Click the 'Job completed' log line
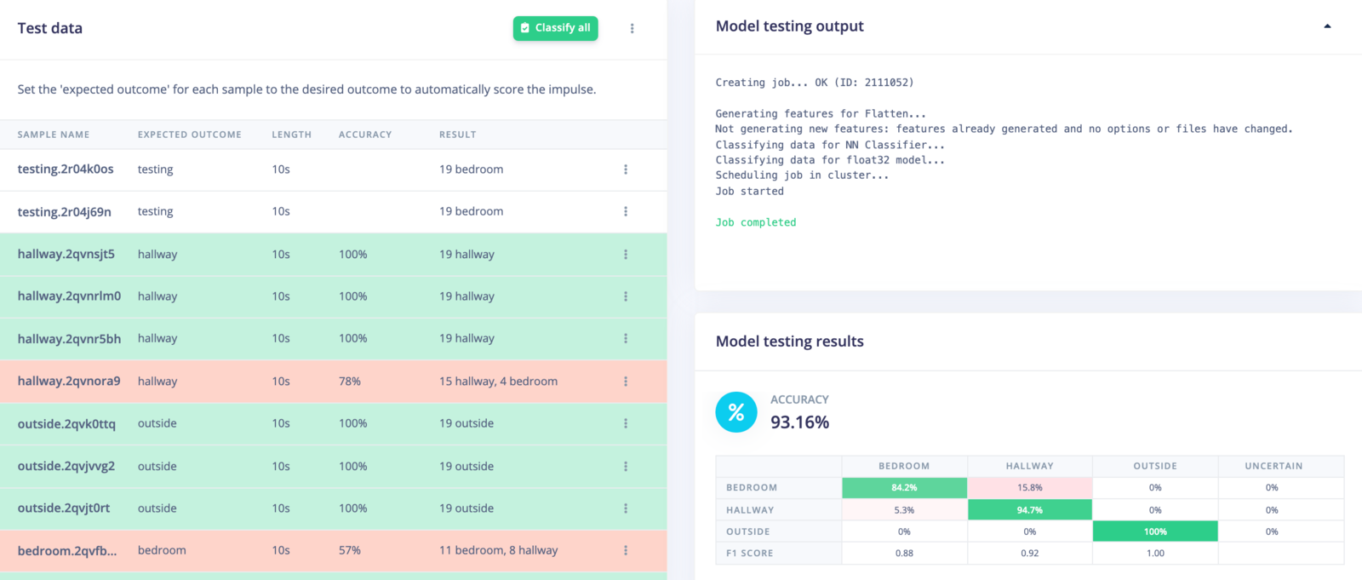The height and width of the screenshot is (580, 1362). (x=756, y=222)
